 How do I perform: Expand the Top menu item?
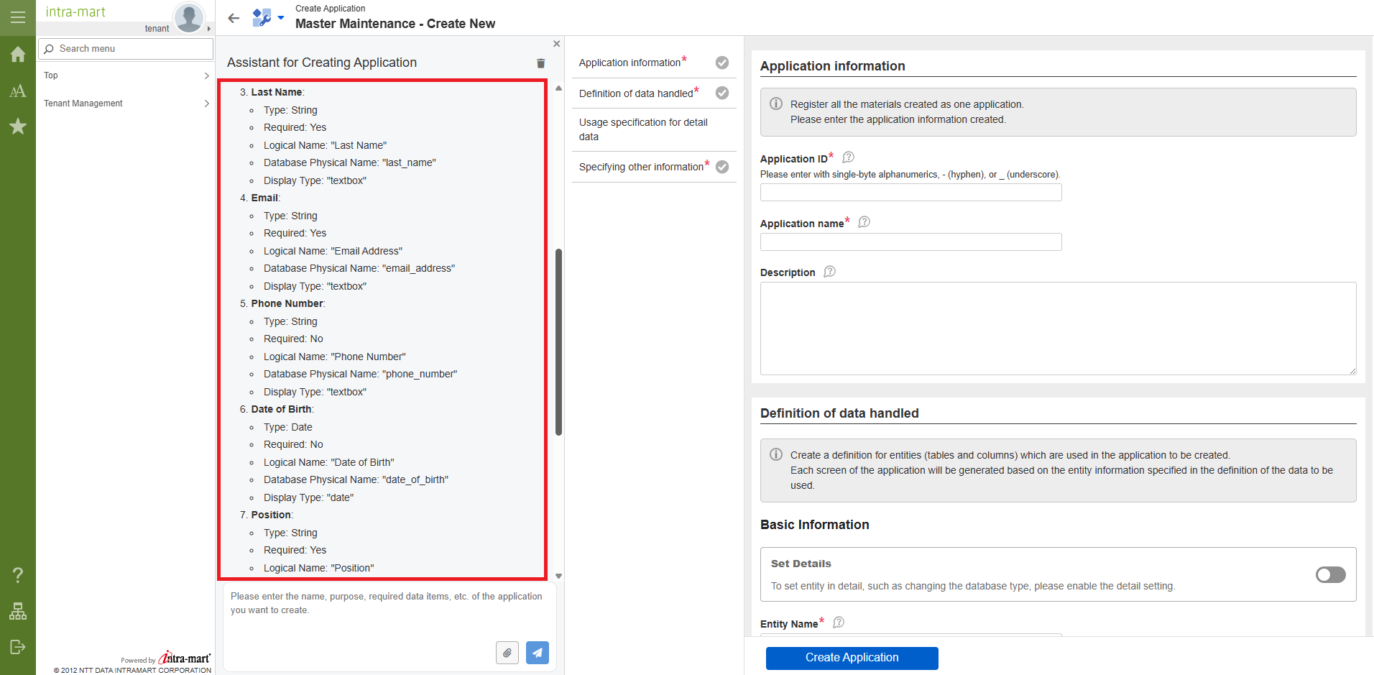[126, 75]
